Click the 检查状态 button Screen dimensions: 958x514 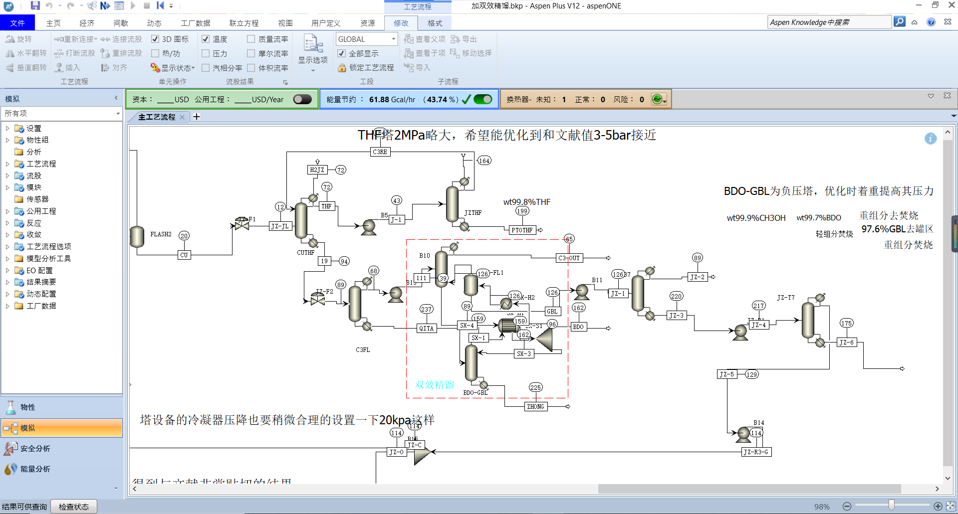point(74,507)
